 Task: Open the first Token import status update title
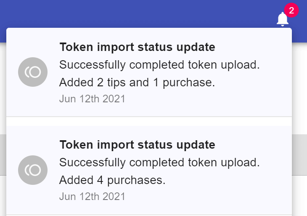pos(137,47)
